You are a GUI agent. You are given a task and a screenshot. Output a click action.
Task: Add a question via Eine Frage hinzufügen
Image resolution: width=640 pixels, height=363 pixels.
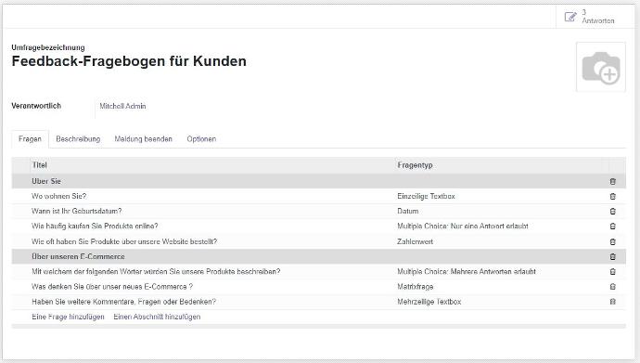(68, 317)
